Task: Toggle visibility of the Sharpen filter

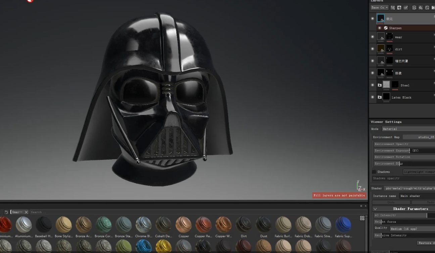Action: point(380,28)
